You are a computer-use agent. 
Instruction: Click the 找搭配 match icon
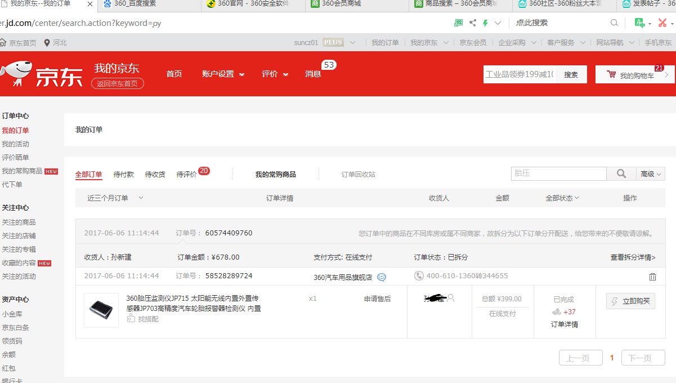point(131,318)
